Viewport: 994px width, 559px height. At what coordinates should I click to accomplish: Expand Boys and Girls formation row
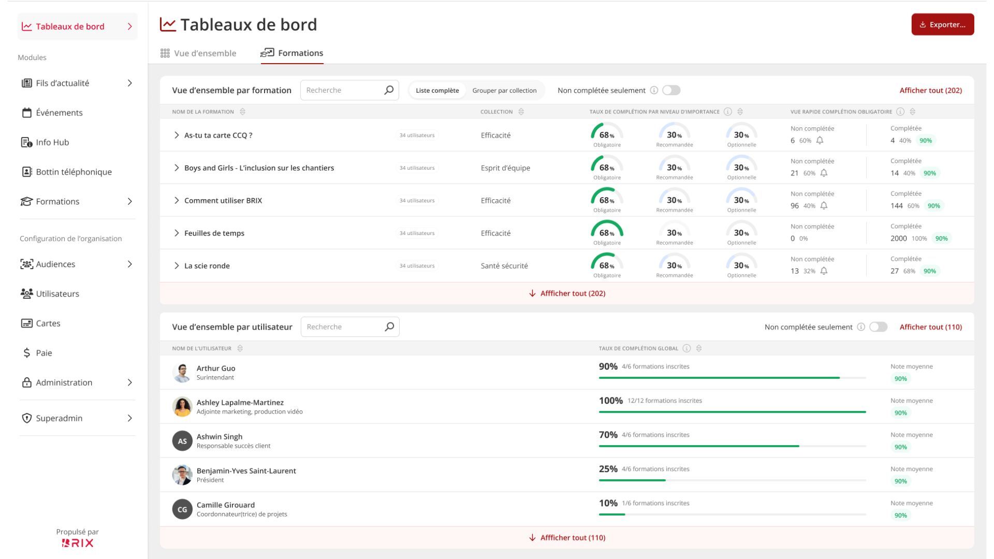[177, 168]
